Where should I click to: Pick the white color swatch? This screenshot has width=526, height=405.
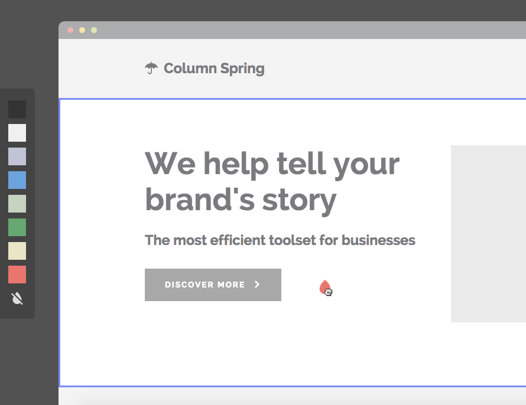click(17, 133)
